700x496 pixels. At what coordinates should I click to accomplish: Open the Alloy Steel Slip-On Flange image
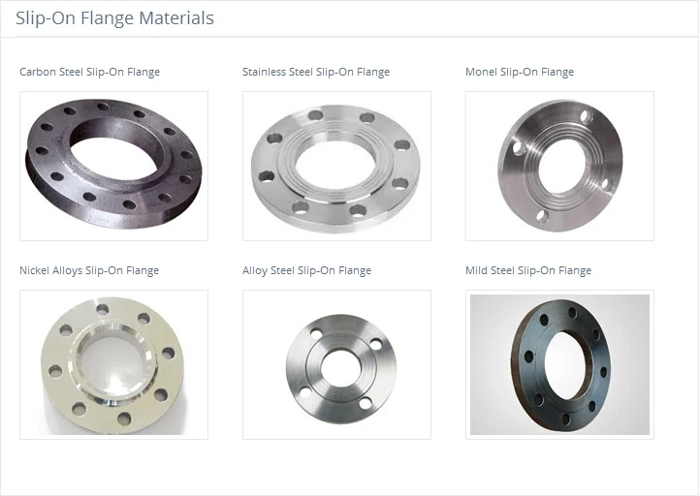(336, 364)
